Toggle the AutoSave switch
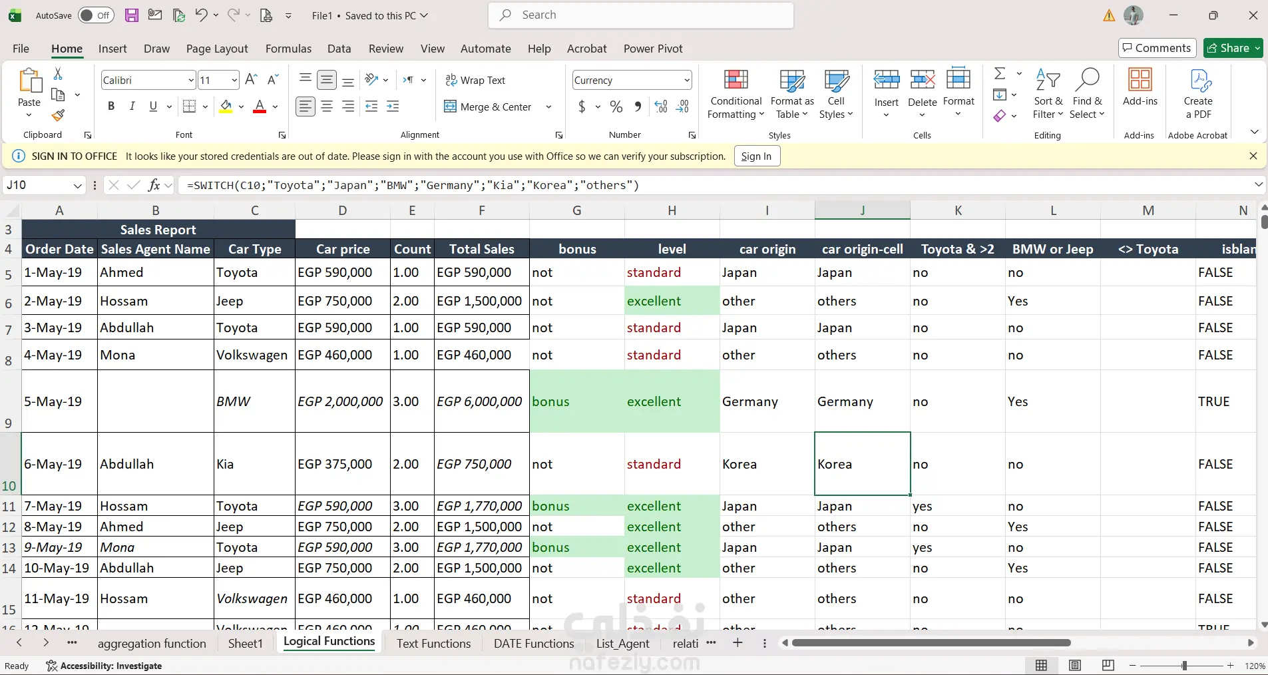 point(96,15)
